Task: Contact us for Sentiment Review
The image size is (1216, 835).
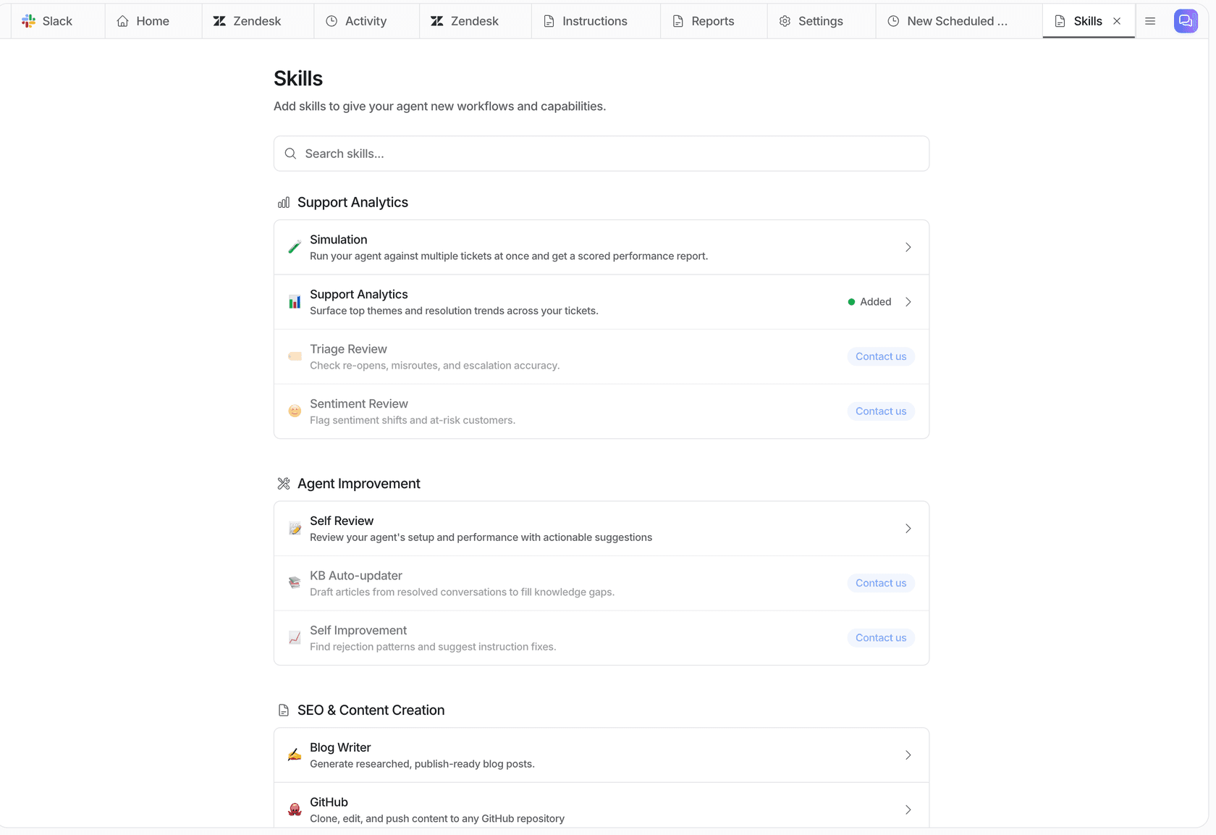Action: pos(881,411)
